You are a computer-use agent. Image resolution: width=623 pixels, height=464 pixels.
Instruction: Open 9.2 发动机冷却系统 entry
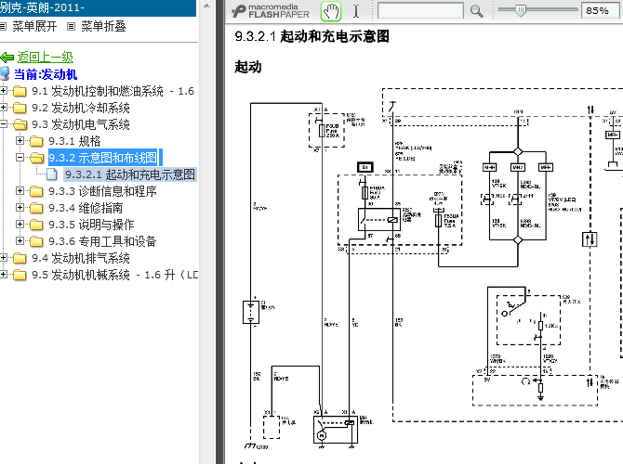pos(81,108)
